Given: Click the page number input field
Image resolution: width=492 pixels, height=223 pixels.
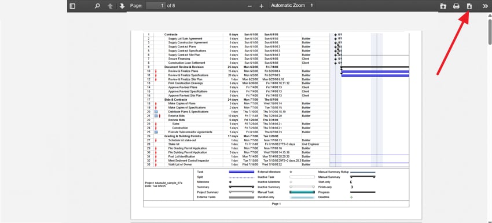Looking at the screenshot, I should [156, 6].
